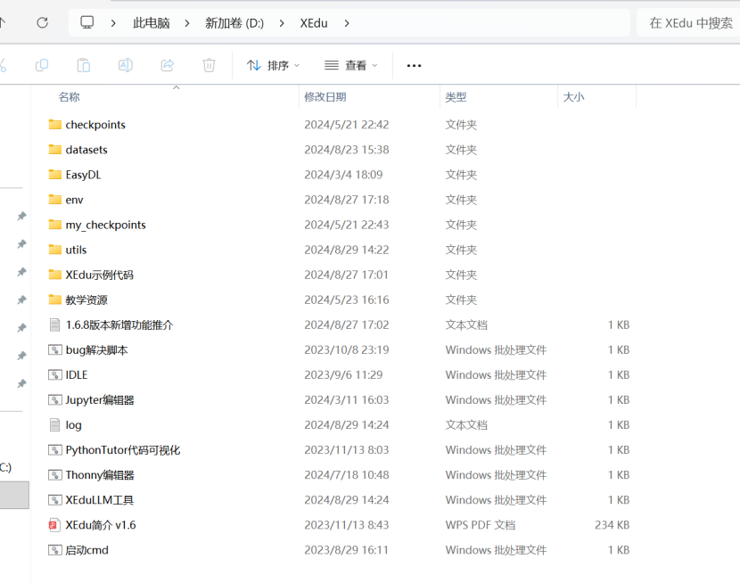Select the Jupyter编辑器 file name
Screen dimensions: 740x583
100,400
